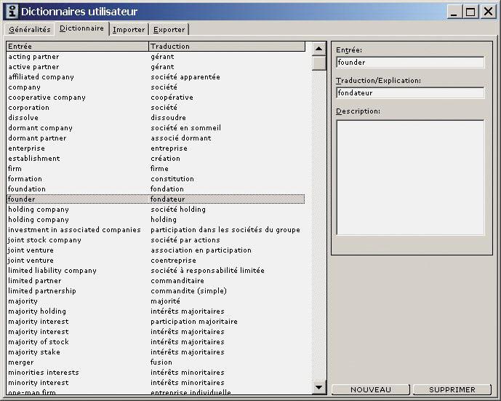
Task: Select the 'dormant partner' entry
Action: click(156, 138)
